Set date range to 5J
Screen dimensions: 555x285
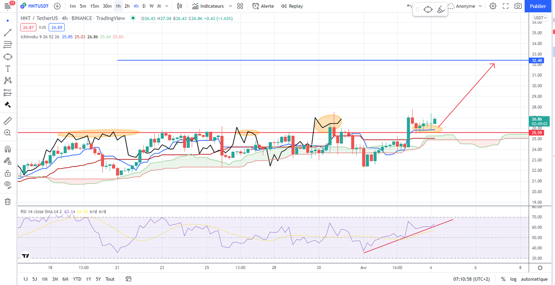click(35, 279)
